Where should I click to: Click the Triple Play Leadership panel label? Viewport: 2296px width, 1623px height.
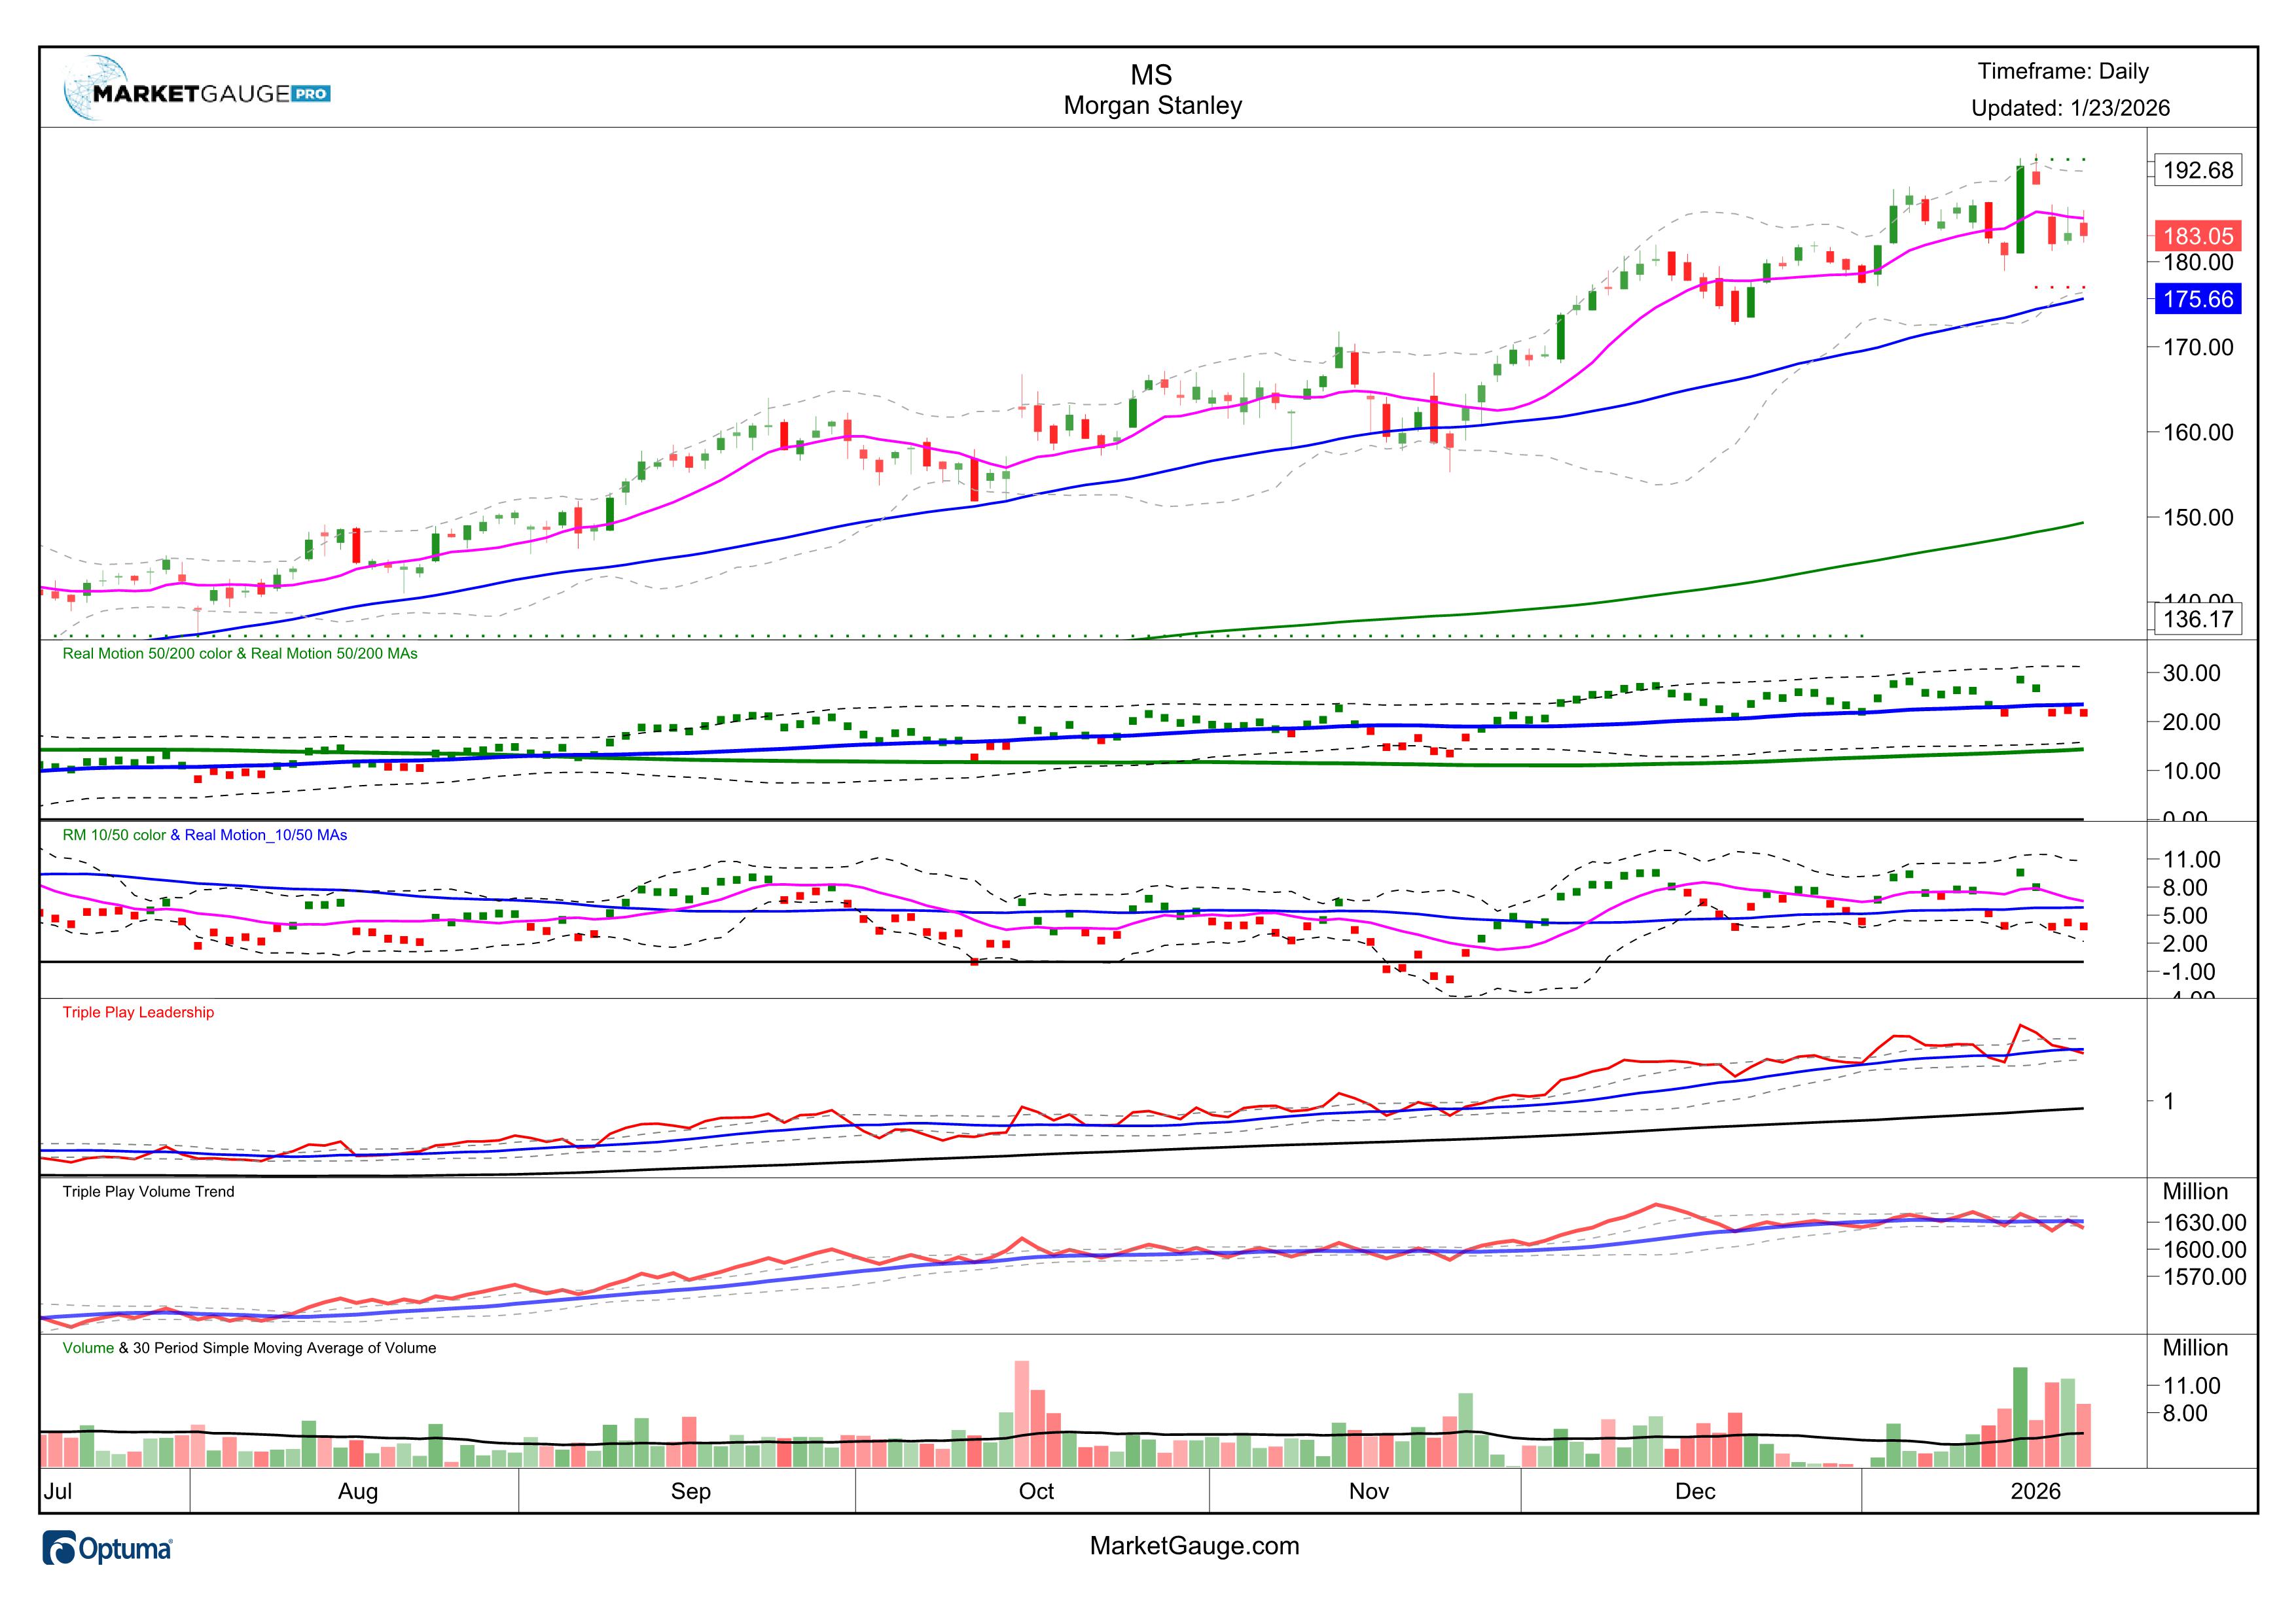[138, 1013]
